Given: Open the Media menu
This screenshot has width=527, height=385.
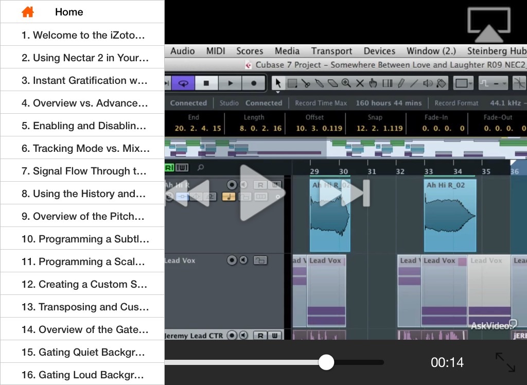Looking at the screenshot, I should point(287,51).
